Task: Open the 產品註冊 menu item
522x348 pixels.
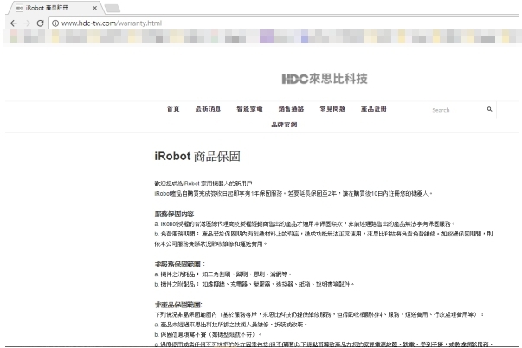Action: click(x=373, y=109)
